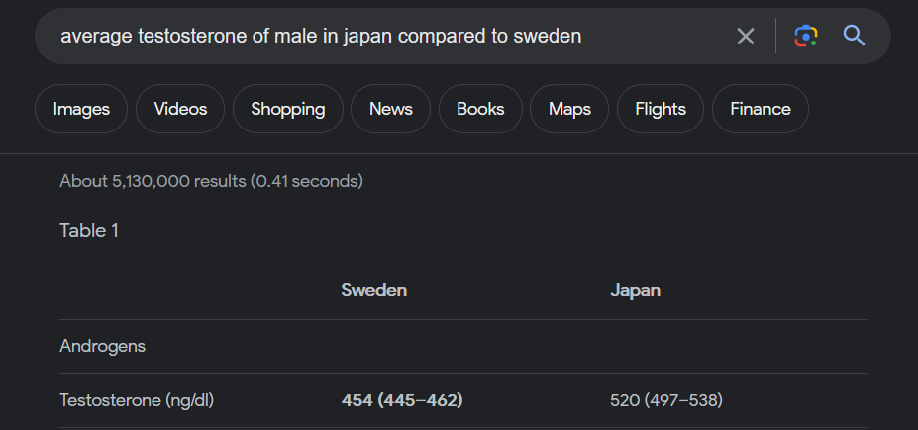Go to News results

click(x=390, y=109)
